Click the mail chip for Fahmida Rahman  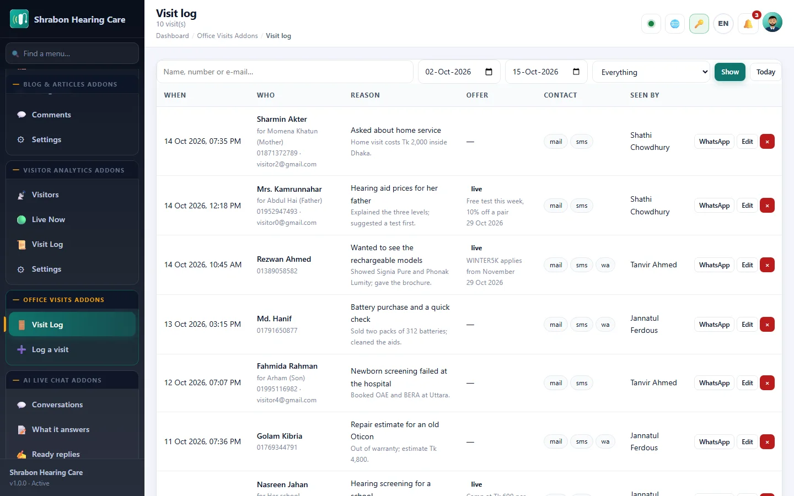556,383
